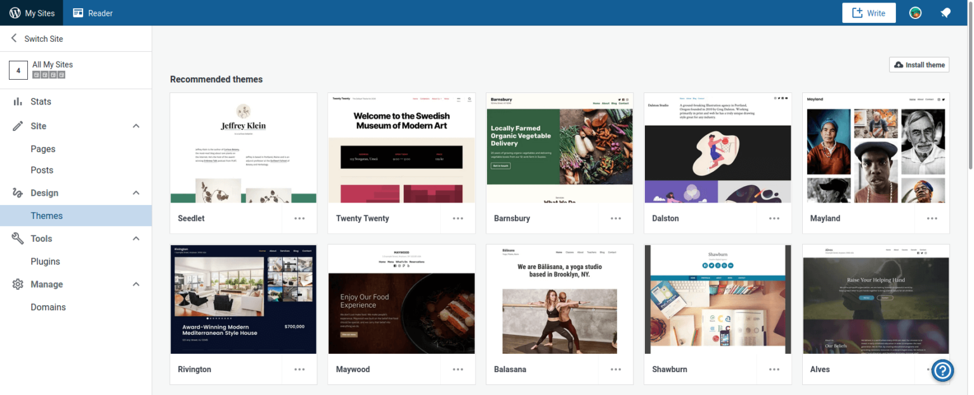Select the Stats bar-chart icon
974x395 pixels.
point(18,101)
